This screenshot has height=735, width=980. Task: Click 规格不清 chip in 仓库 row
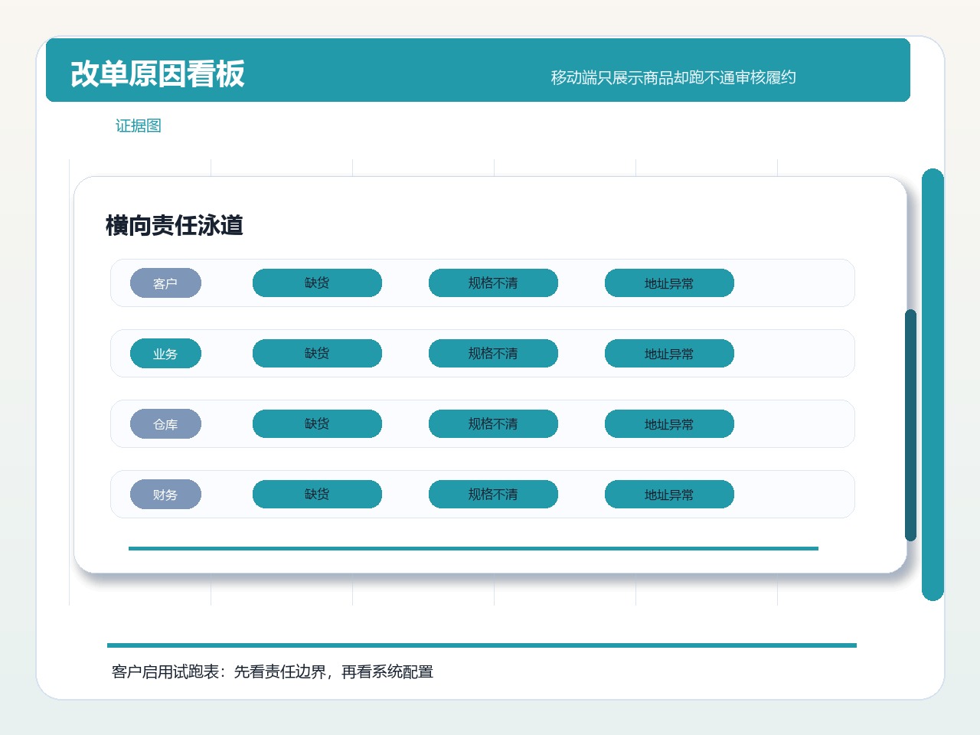pos(493,424)
